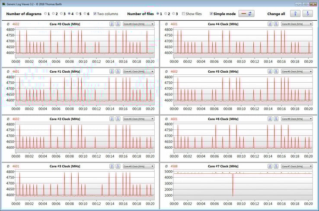Click the Core #0 Clock line chart
Viewport: 319px width, 211px height.
(x=85, y=42)
